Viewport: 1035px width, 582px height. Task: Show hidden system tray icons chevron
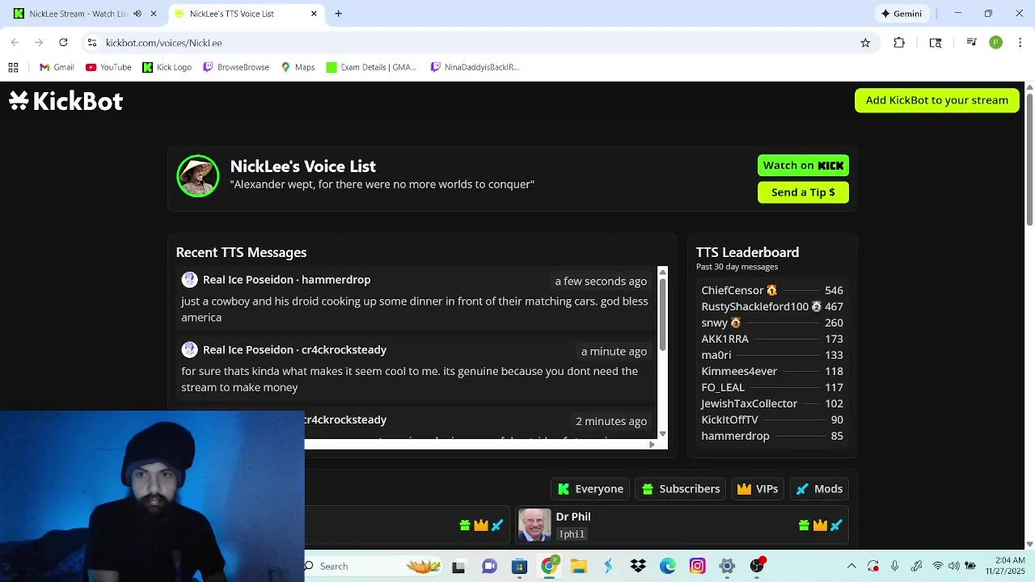[851, 567]
